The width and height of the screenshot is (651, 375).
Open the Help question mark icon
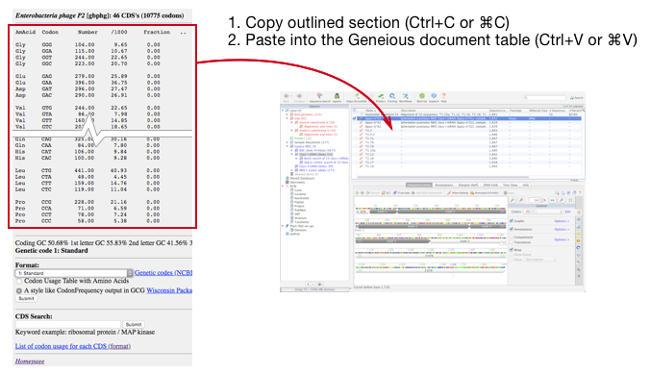444,98
